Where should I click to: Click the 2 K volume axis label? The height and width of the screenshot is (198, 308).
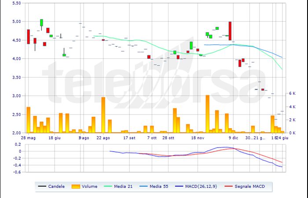click(x=292, y=120)
